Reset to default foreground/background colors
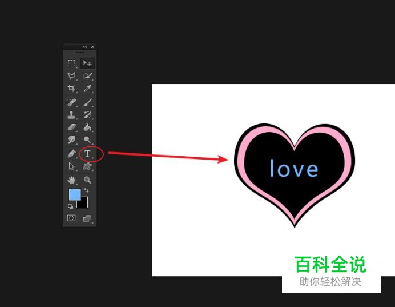 pos(71,206)
